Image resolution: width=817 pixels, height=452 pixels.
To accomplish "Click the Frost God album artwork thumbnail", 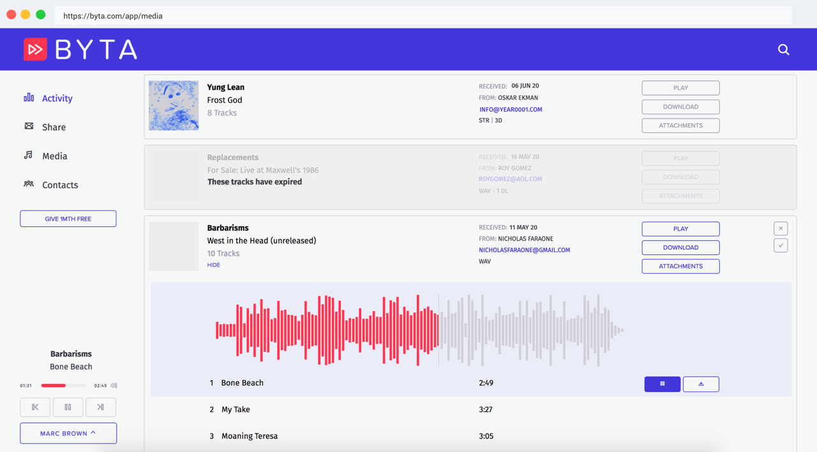I will point(174,106).
